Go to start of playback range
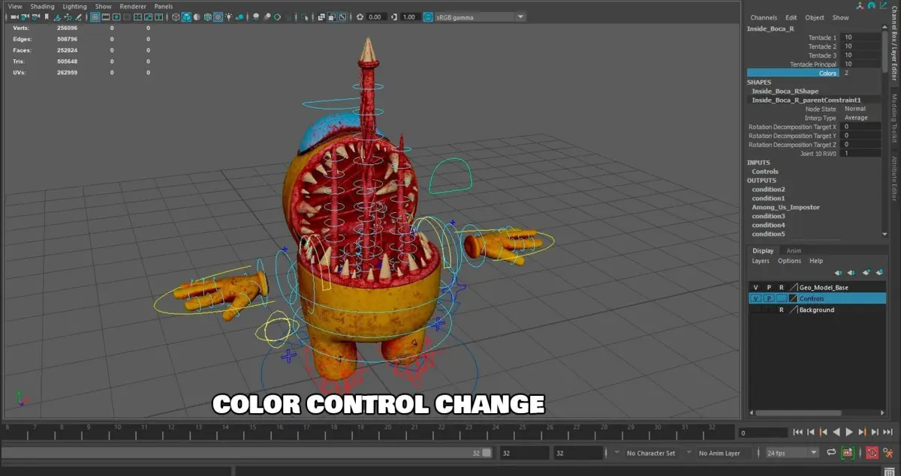Screen dimensions: 901x476 (798, 432)
